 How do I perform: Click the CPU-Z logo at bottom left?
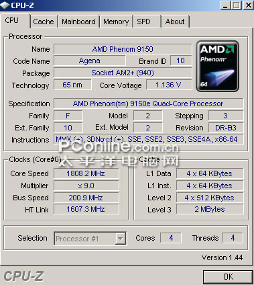(x=23, y=276)
